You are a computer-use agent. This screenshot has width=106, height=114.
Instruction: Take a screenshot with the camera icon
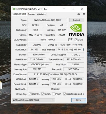pyautogui.click(x=78, y=14)
